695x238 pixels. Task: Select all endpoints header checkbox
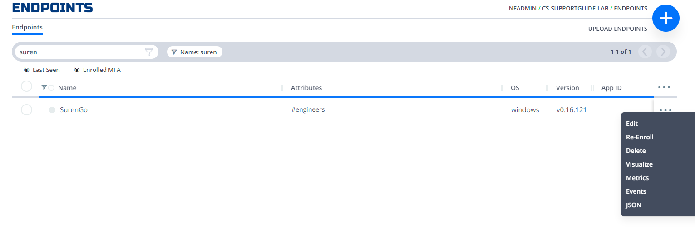27,86
